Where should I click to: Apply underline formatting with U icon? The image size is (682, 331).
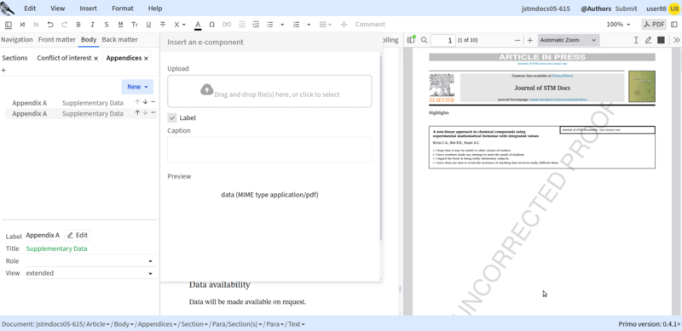(x=148, y=25)
